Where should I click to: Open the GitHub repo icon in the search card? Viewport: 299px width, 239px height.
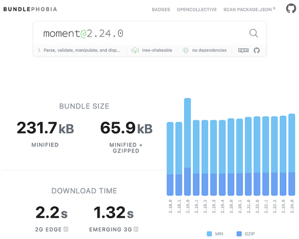click(x=257, y=50)
